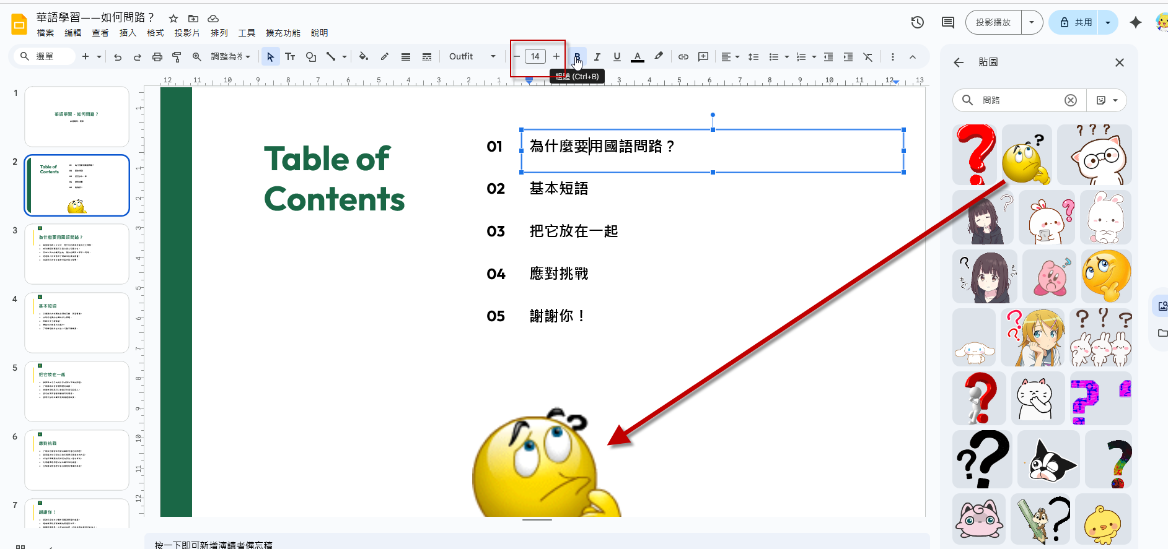Open numbered list dropdown arrow
This screenshot has height=549, width=1168.
(x=814, y=57)
